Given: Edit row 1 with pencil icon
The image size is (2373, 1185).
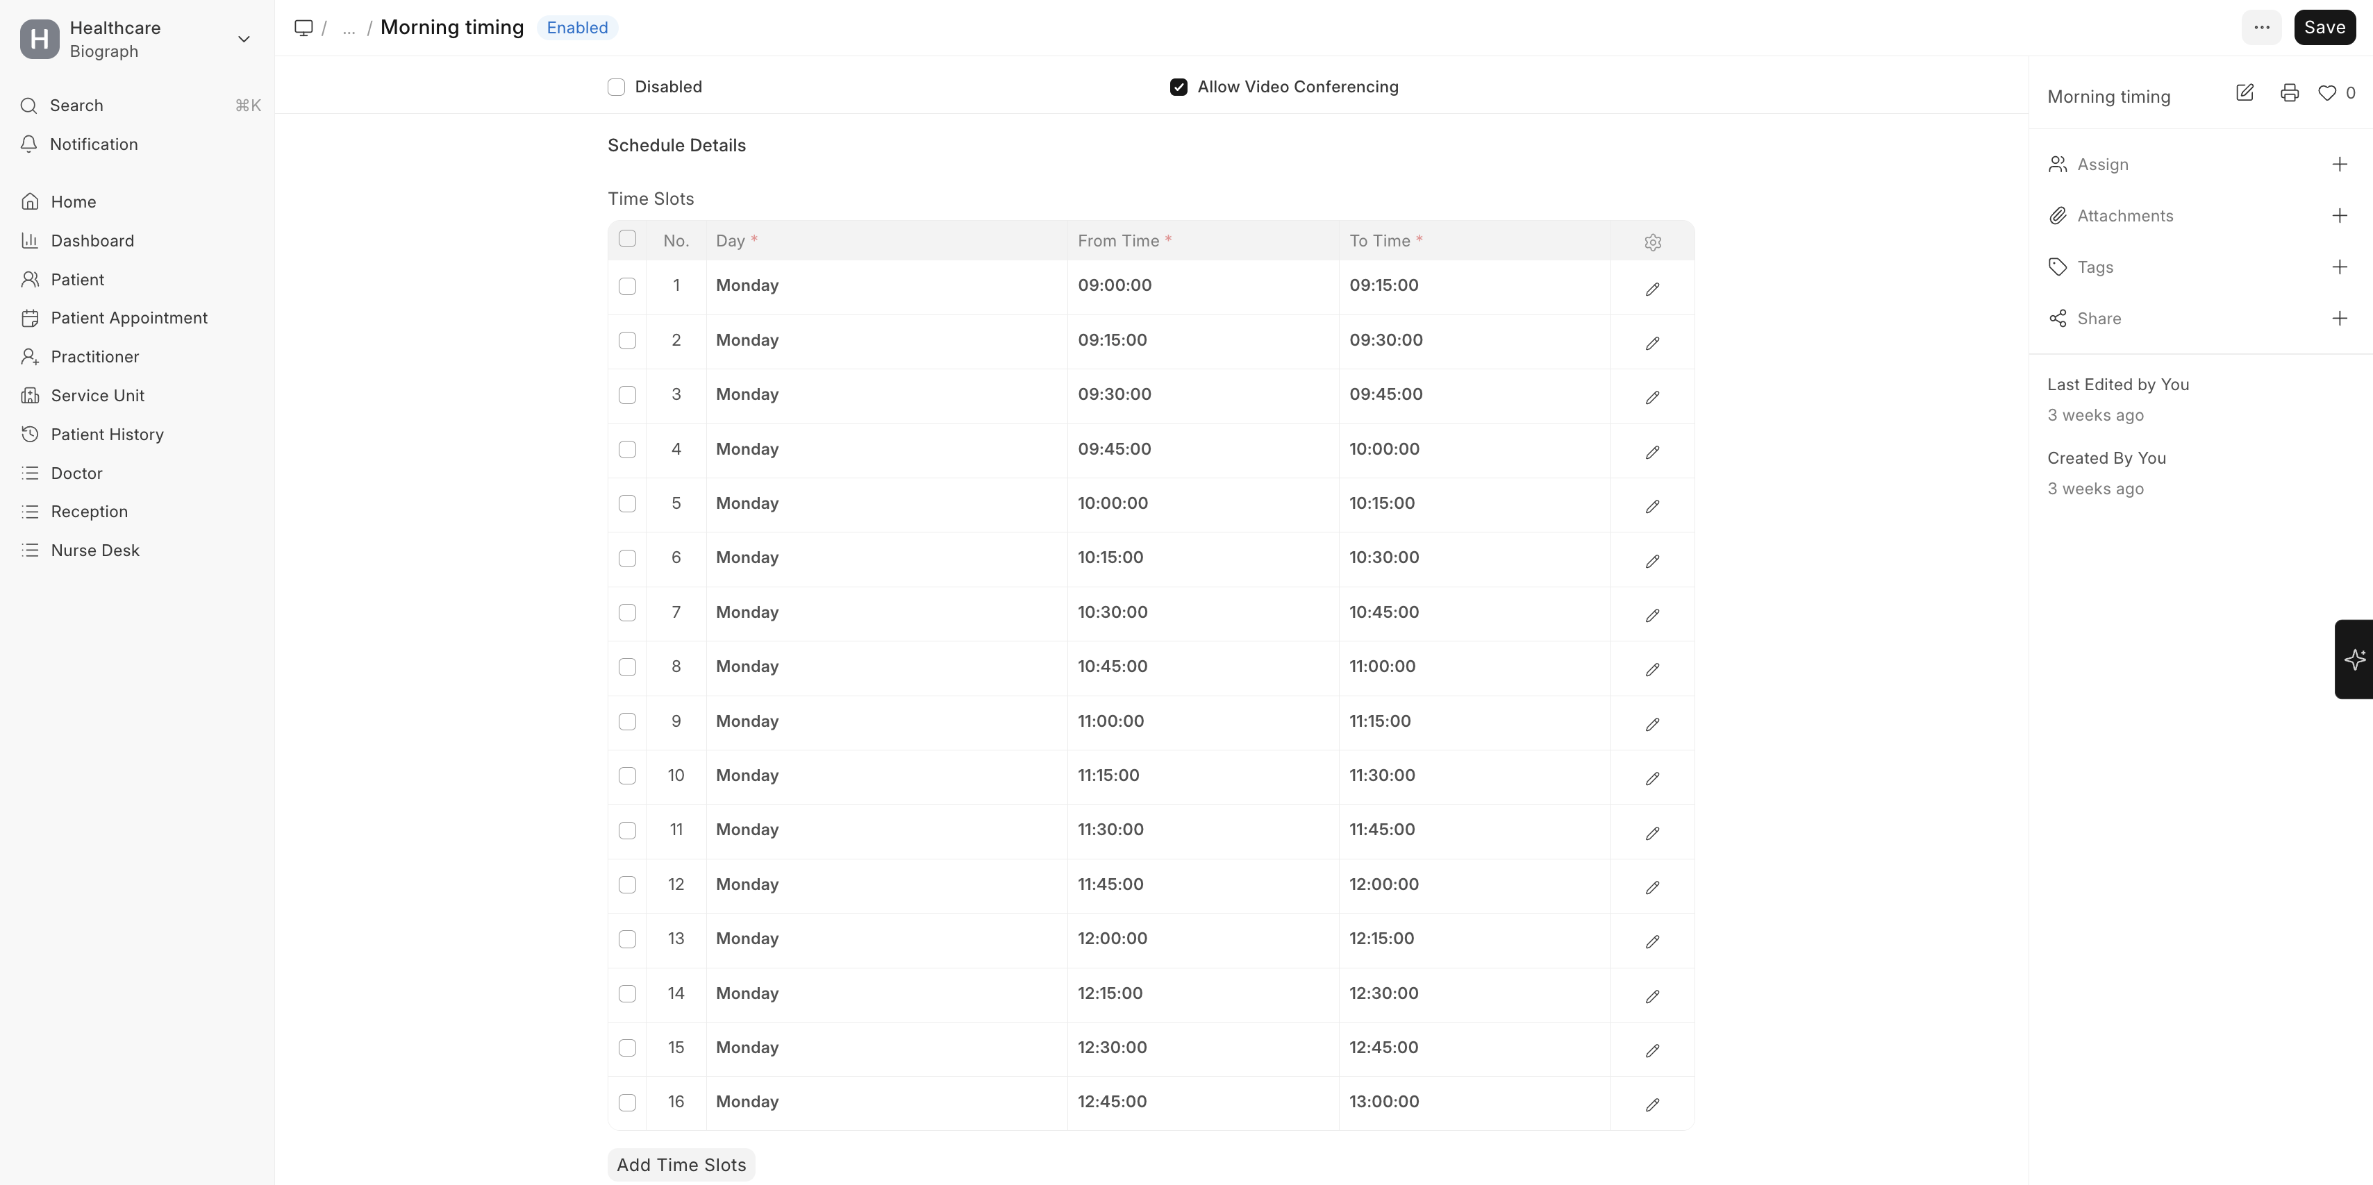Looking at the screenshot, I should [1653, 289].
